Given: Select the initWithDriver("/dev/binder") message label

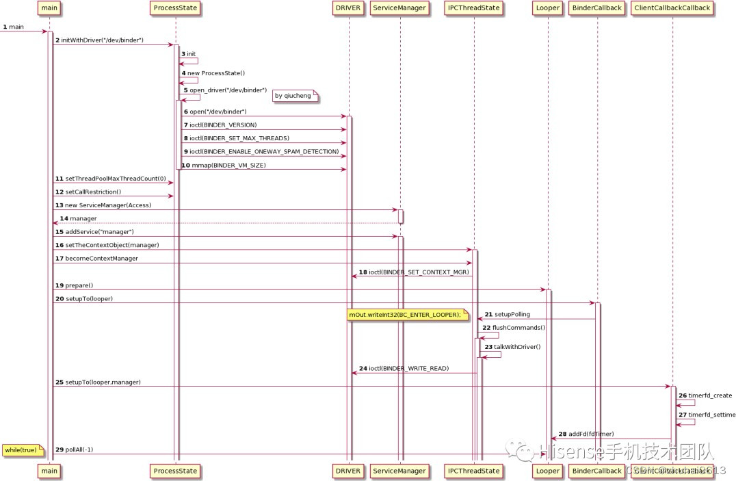Looking at the screenshot, I should (x=99, y=40).
